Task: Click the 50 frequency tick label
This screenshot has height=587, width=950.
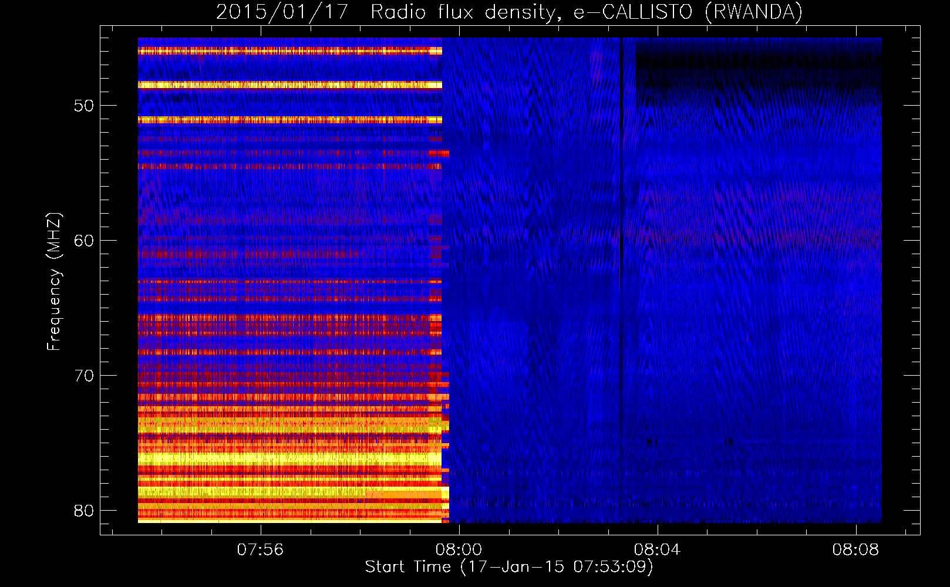Action: pos(84,106)
